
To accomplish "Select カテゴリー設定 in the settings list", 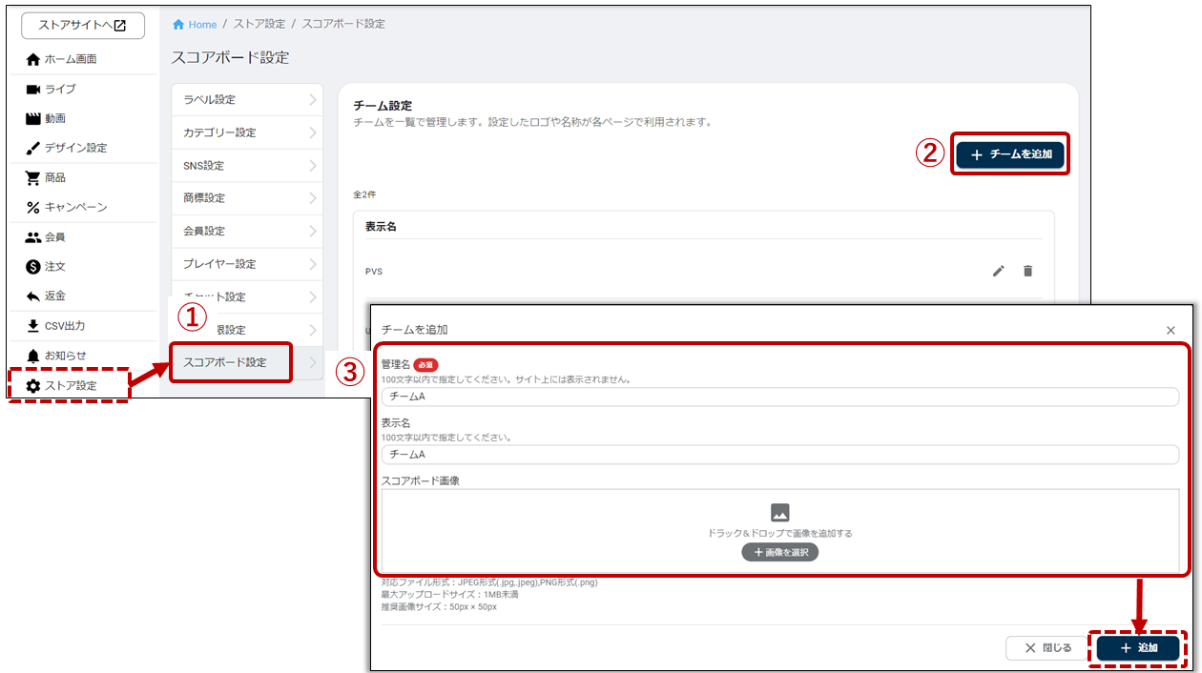I will tap(248, 133).
